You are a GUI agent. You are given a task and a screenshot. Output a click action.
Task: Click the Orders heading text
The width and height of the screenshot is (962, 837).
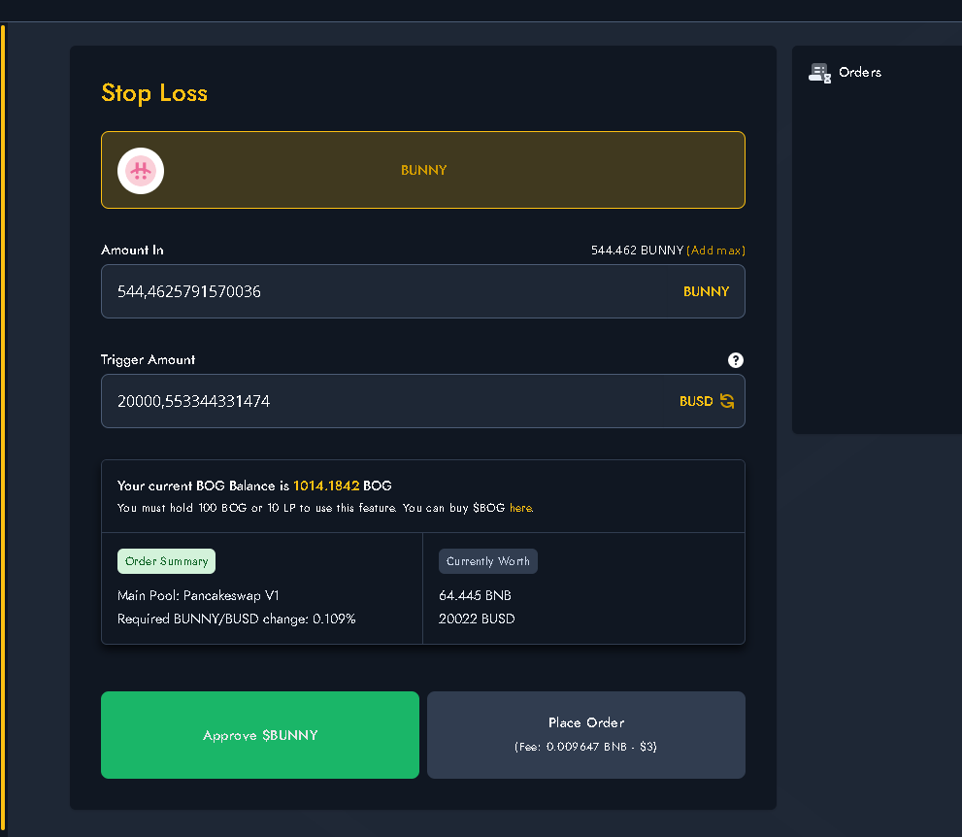pyautogui.click(x=859, y=73)
